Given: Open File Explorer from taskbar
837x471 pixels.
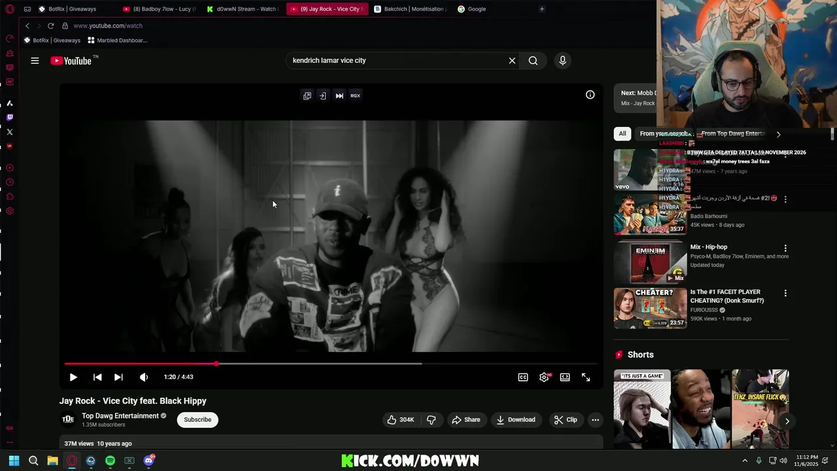Looking at the screenshot, I should [x=52, y=461].
